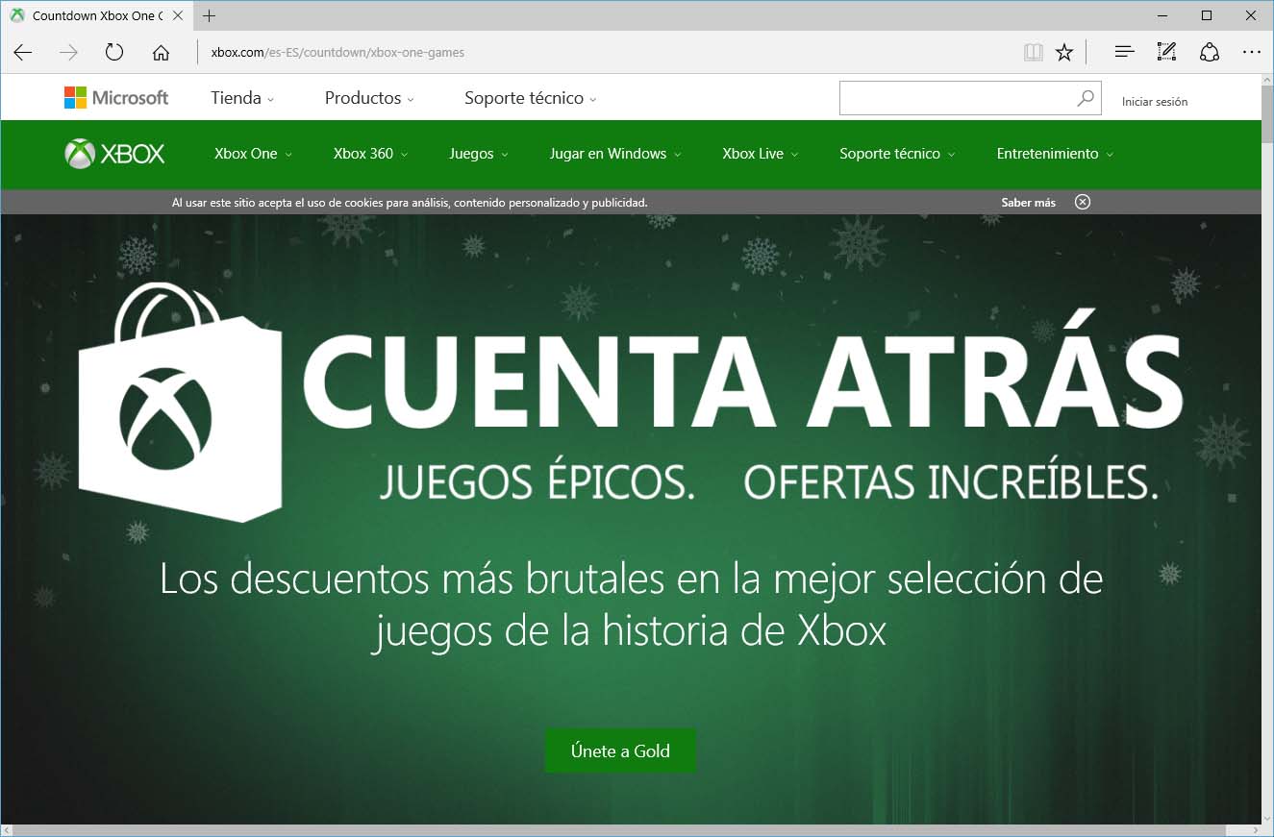Expand the Juegos dropdown menu
The width and height of the screenshot is (1274, 837).
pyautogui.click(x=479, y=154)
